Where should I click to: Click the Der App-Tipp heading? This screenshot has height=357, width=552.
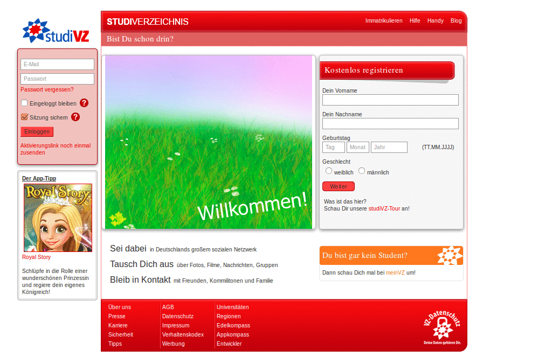[x=39, y=178]
